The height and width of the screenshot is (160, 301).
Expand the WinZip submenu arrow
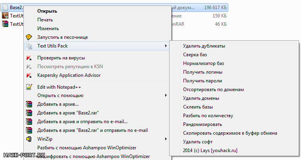(x=166, y=139)
